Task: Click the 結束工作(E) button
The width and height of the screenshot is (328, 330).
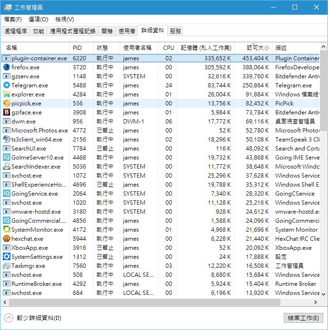Action: point(303,318)
